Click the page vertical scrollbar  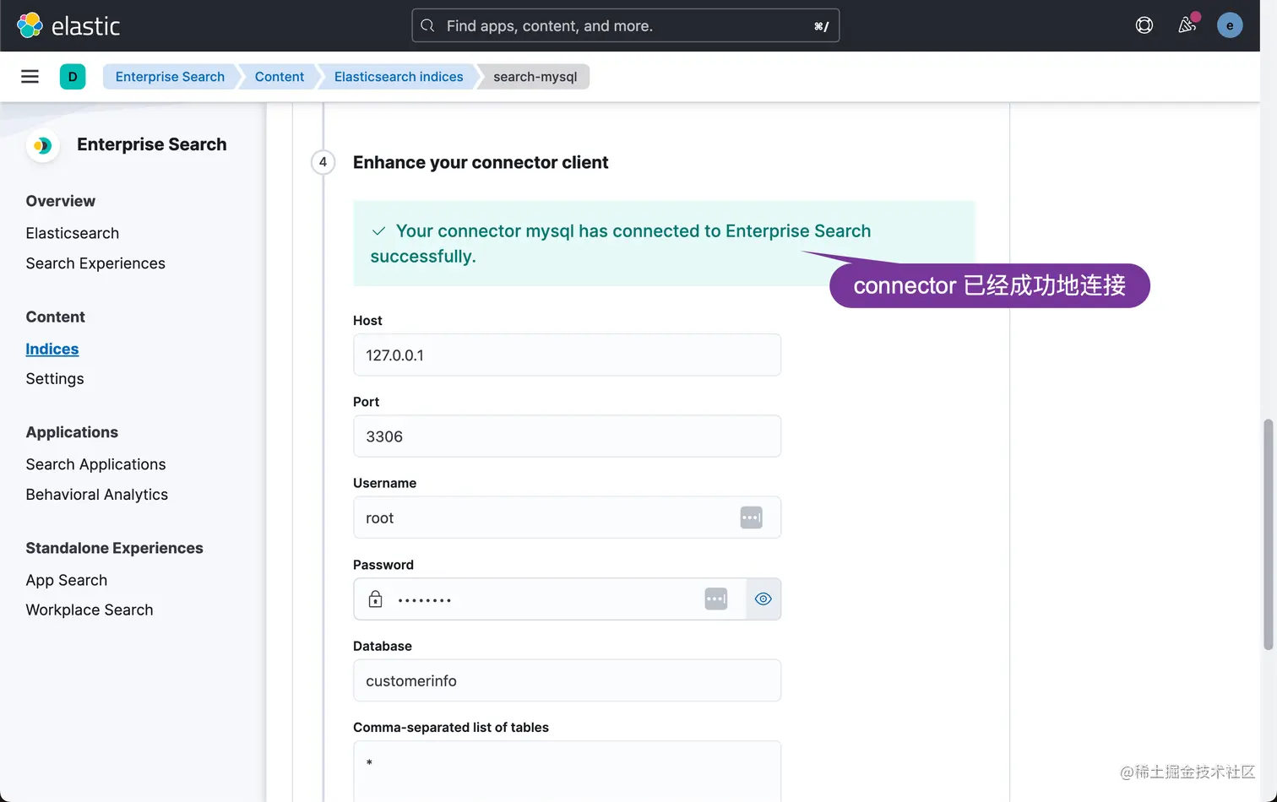1268,534
